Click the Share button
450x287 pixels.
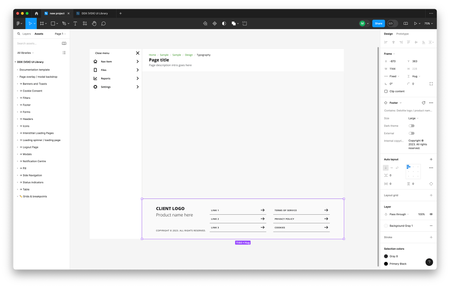[x=378, y=23]
